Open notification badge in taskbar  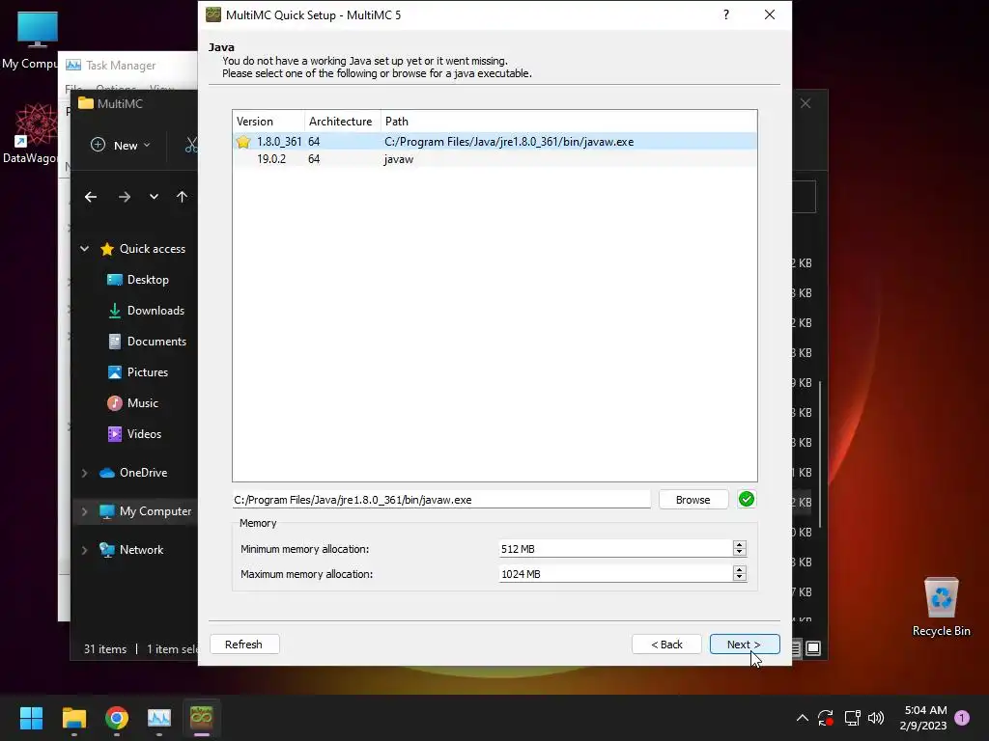point(963,717)
